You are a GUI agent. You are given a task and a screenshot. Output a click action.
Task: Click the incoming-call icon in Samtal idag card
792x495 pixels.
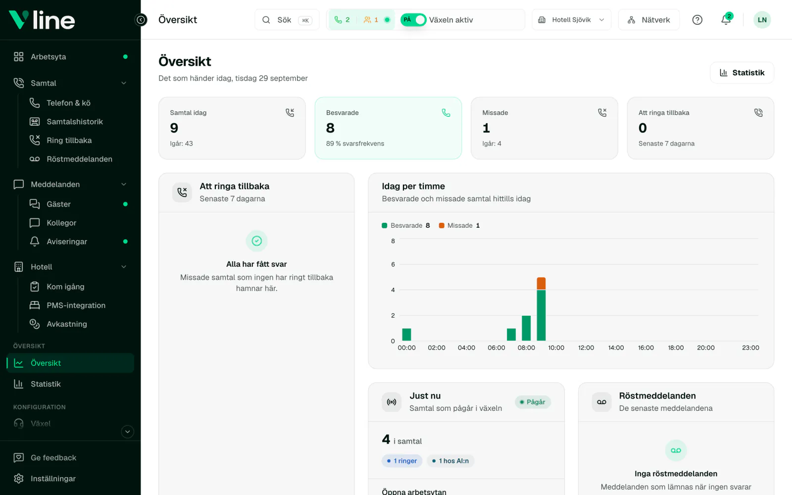coord(290,113)
